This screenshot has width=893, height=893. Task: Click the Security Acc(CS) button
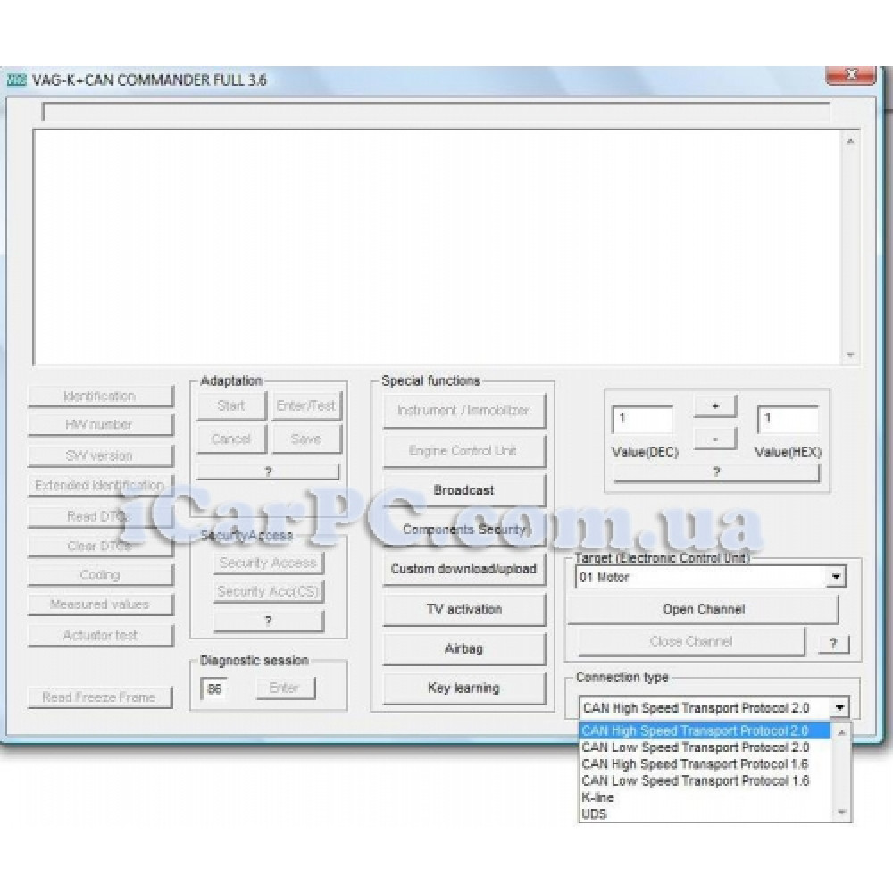click(268, 591)
